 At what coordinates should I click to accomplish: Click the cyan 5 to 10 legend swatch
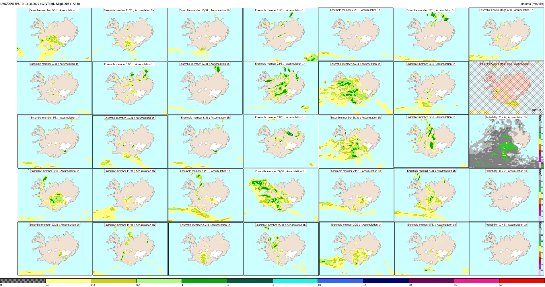[x=295, y=281]
